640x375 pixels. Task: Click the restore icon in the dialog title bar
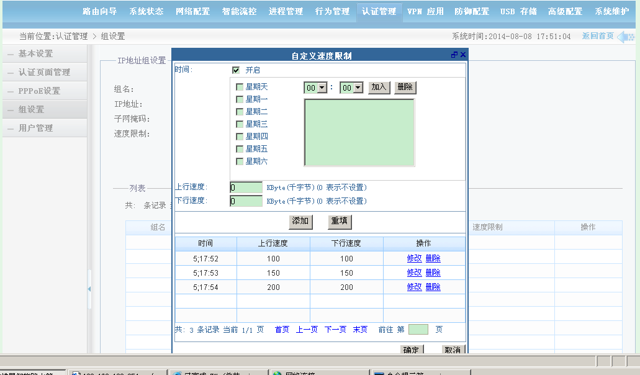pyautogui.click(x=454, y=55)
